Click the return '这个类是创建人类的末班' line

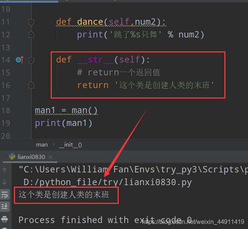click(145, 85)
